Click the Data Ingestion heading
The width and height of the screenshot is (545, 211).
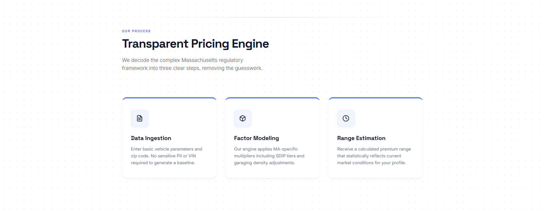151,138
